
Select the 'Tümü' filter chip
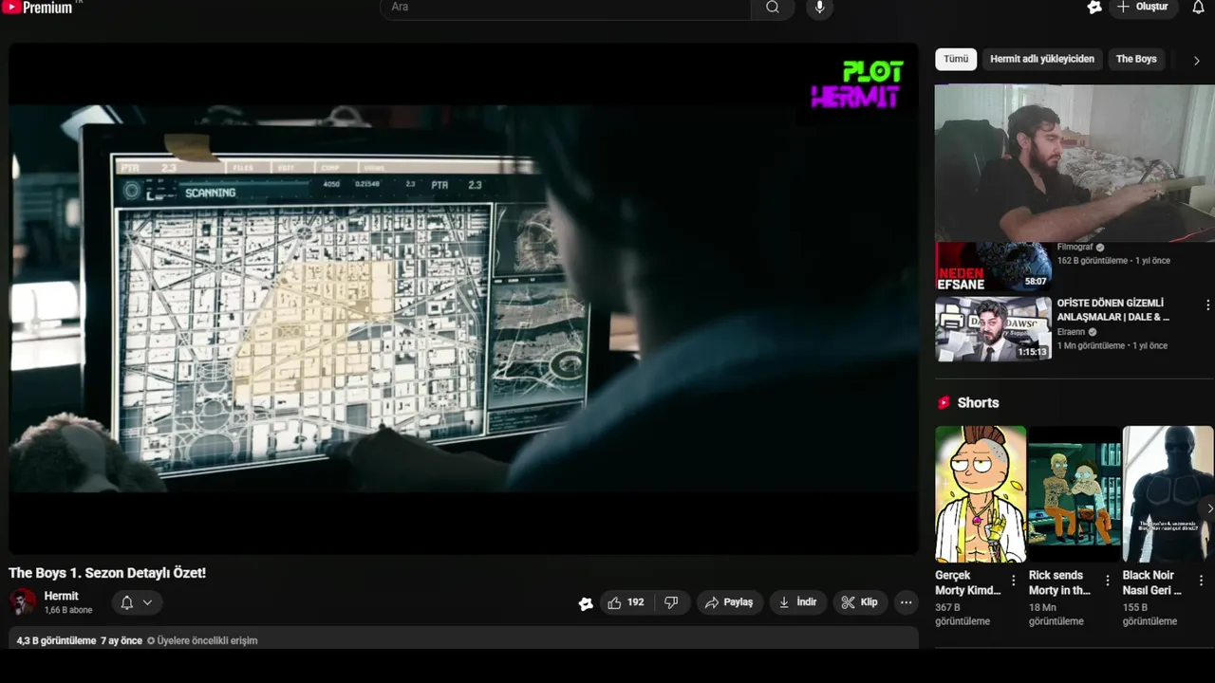[x=956, y=59]
